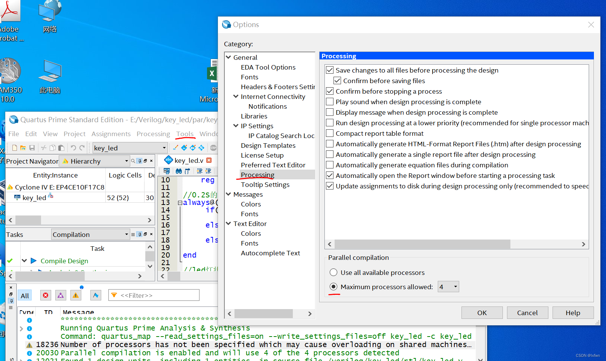Toggle Save changes to all files before processing
The image size is (606, 361).
(330, 70)
